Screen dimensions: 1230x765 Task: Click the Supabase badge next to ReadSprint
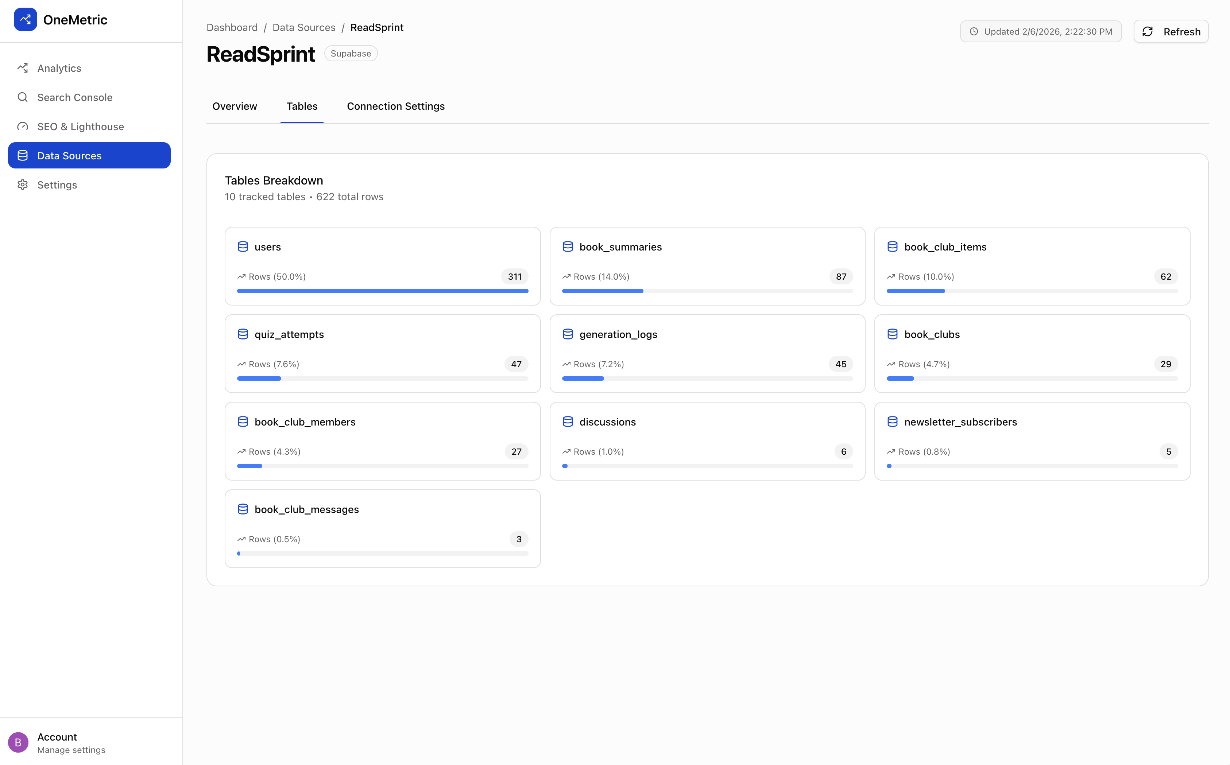(x=351, y=53)
